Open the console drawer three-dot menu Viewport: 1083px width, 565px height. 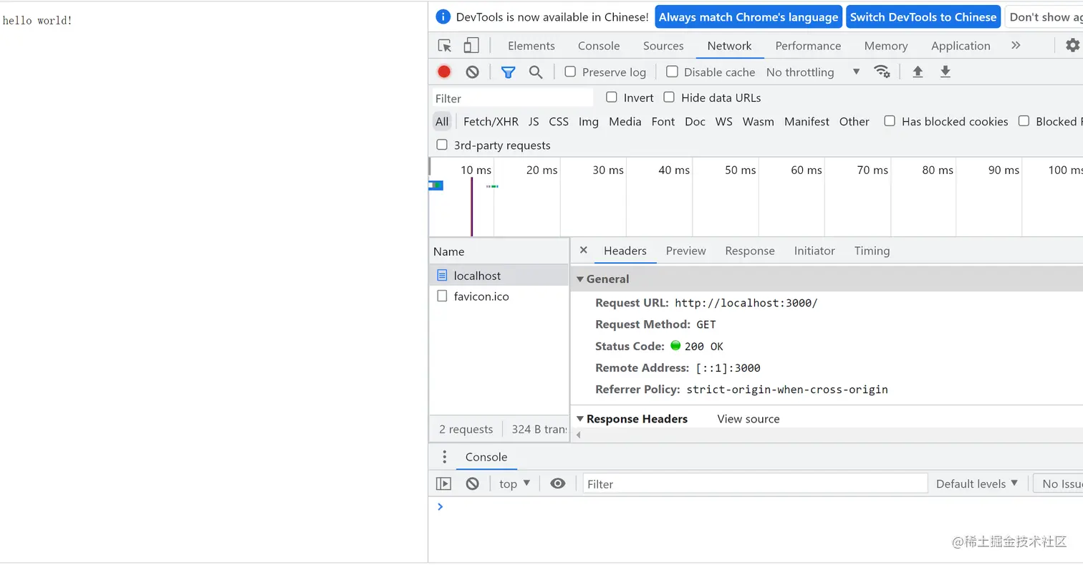point(445,457)
